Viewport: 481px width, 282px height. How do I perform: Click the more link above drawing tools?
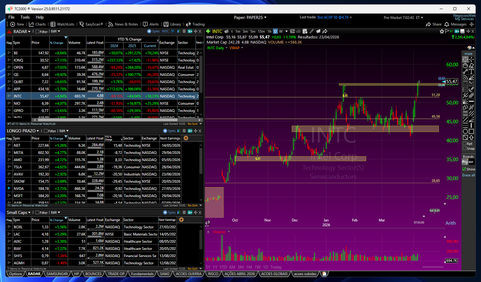469,54
